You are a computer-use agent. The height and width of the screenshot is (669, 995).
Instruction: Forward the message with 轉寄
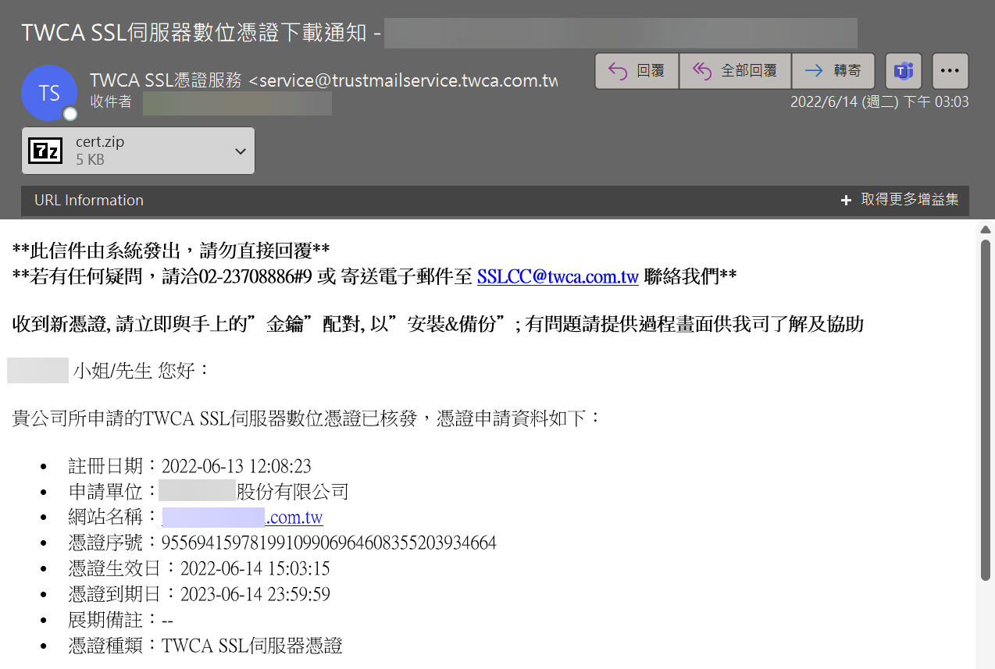pos(833,71)
